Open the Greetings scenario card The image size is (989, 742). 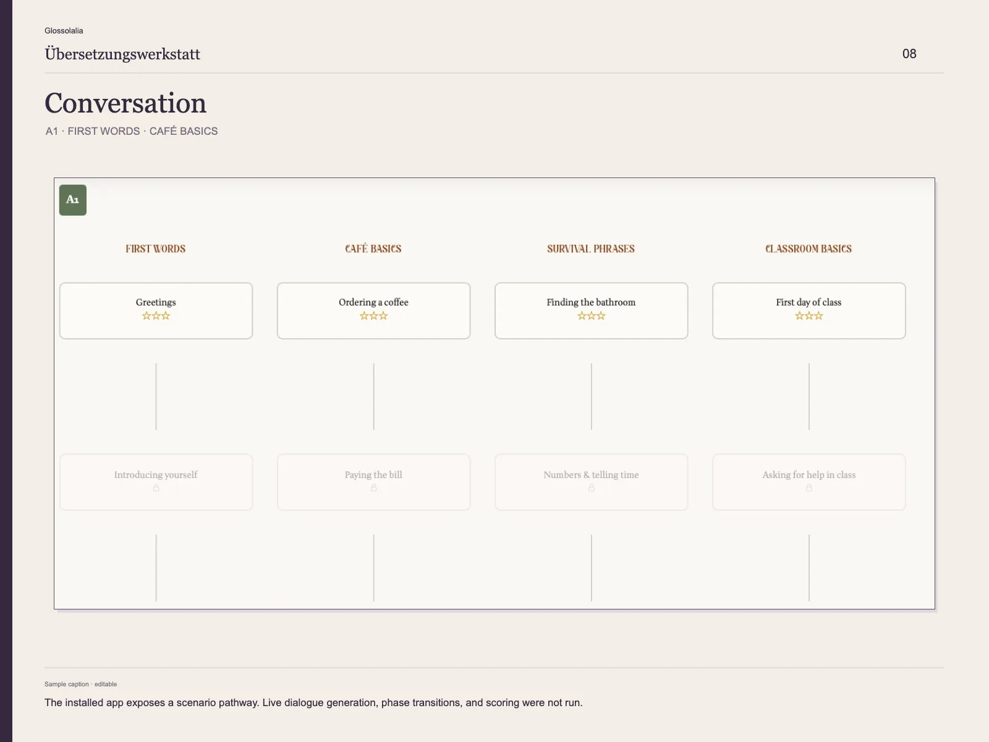tap(156, 310)
